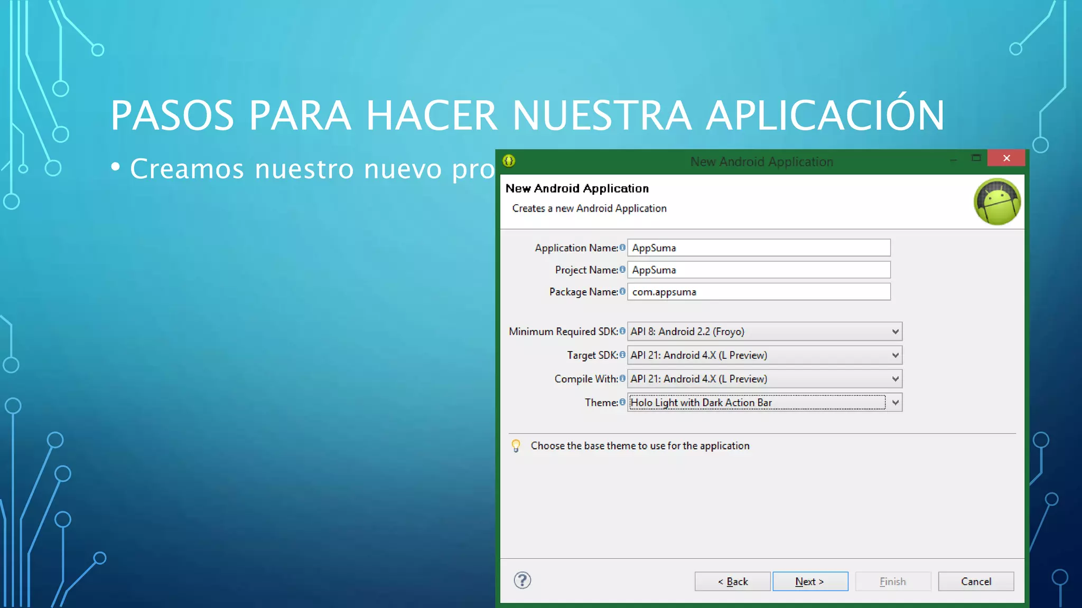The width and height of the screenshot is (1082, 608).
Task: Expand the Target SDK combo box
Action: pos(895,355)
